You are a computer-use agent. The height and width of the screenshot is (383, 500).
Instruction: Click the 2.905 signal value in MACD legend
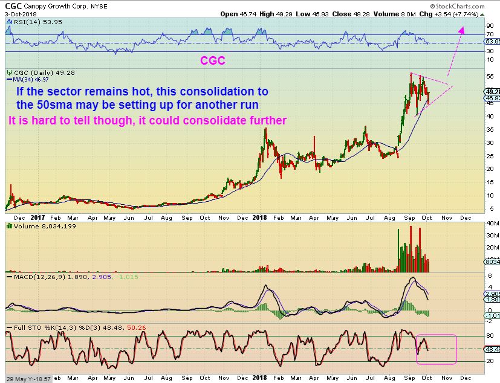click(x=102, y=277)
